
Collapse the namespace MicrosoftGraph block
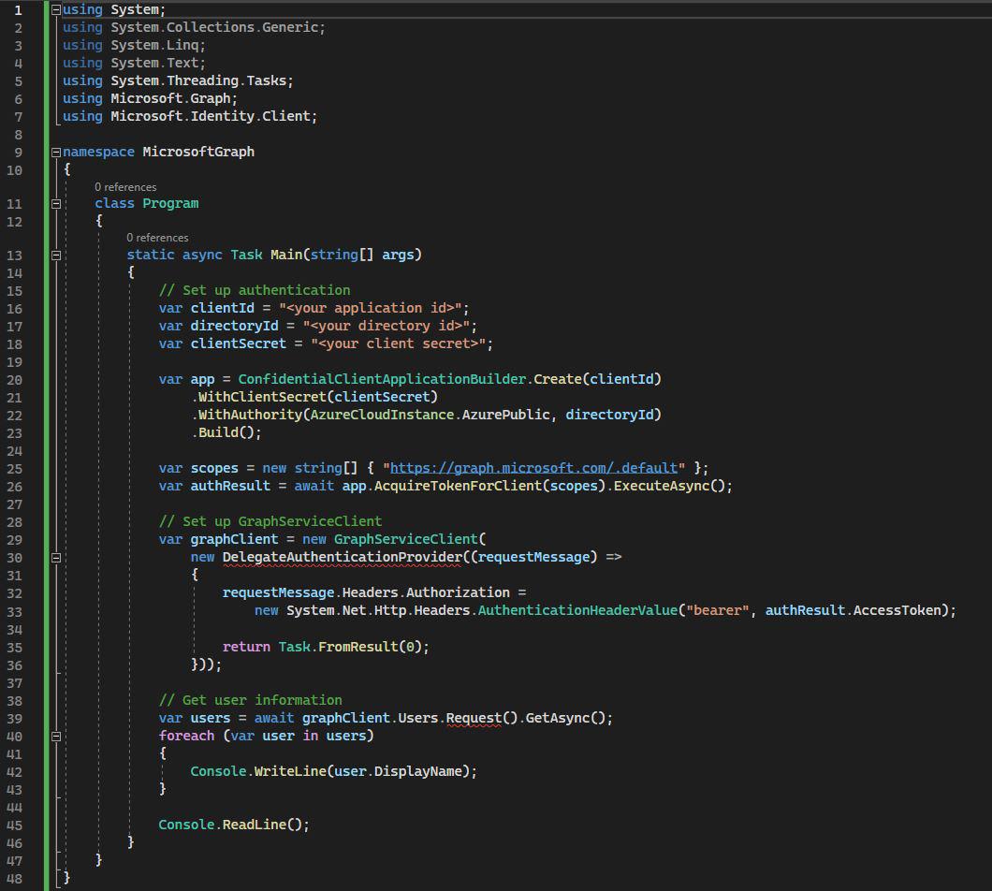(x=55, y=153)
